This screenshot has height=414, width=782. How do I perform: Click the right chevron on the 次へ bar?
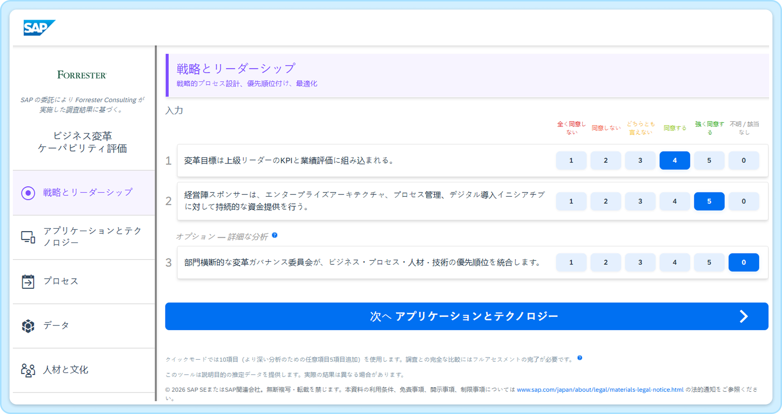click(x=743, y=316)
